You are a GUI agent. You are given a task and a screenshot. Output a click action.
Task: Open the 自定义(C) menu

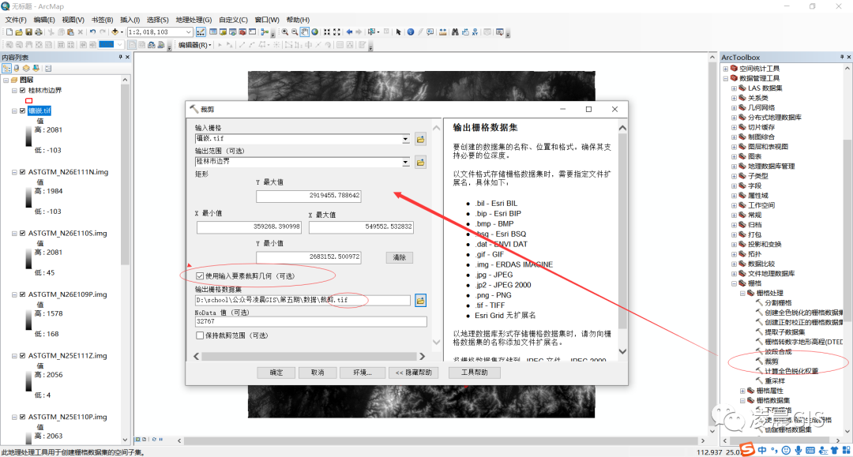[x=233, y=20]
